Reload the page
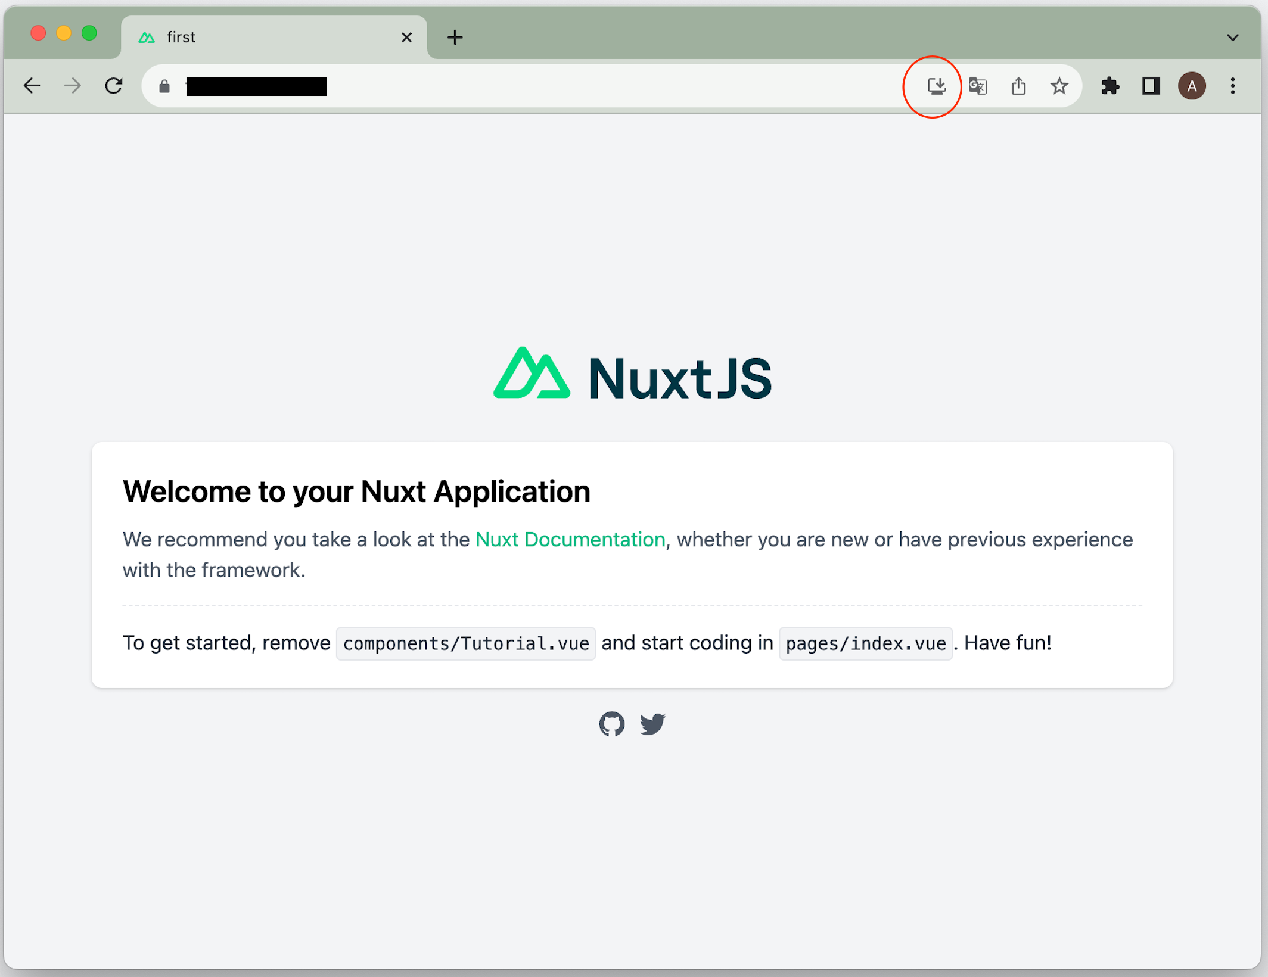1268x977 pixels. [114, 86]
